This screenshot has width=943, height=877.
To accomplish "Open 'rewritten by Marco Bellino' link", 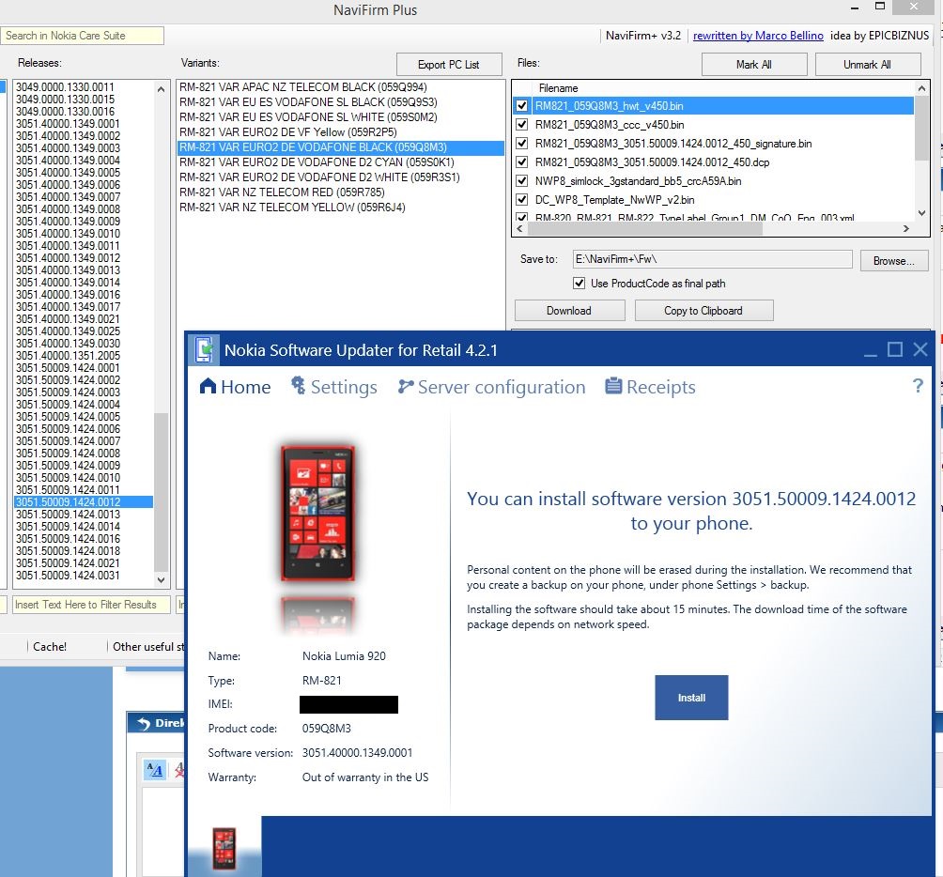I will 758,36.
